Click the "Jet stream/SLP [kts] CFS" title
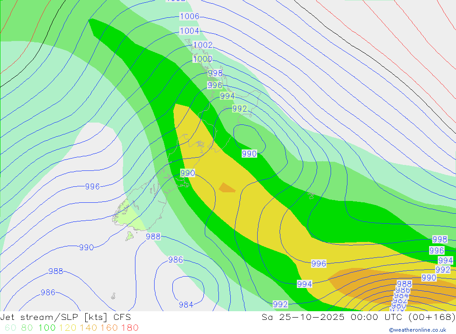Image resolution: width=456 pixels, height=334 pixels. [x=65, y=317]
